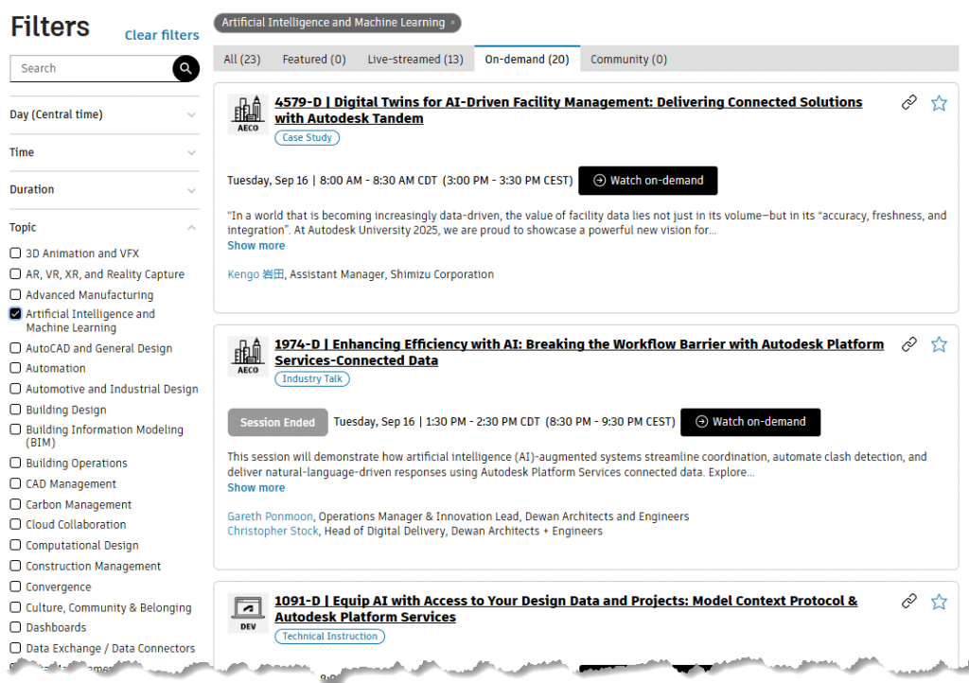Star the 1974-D Enhancing Efficiency session
Image resolution: width=969 pixels, height=683 pixels.
pyautogui.click(x=939, y=344)
